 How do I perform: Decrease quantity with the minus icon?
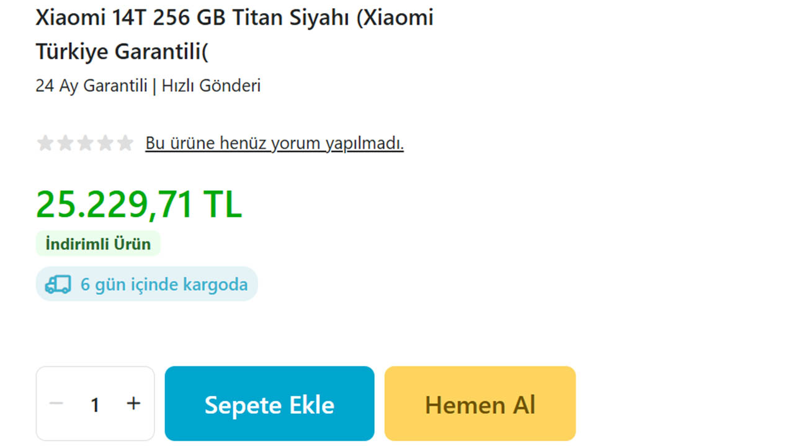(56, 404)
